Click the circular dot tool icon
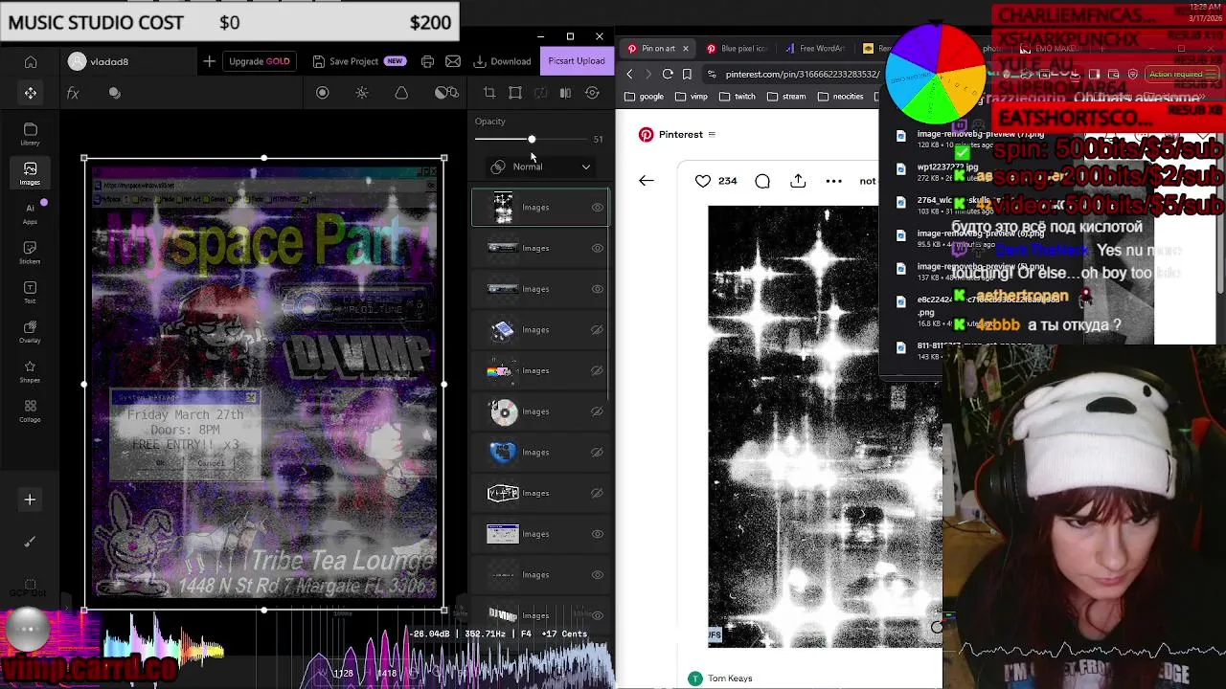 tap(323, 93)
